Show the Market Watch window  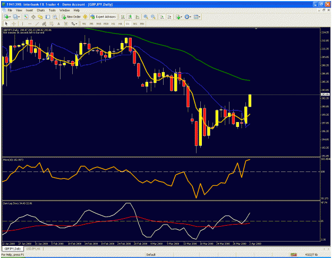pyautogui.click(x=26, y=16)
